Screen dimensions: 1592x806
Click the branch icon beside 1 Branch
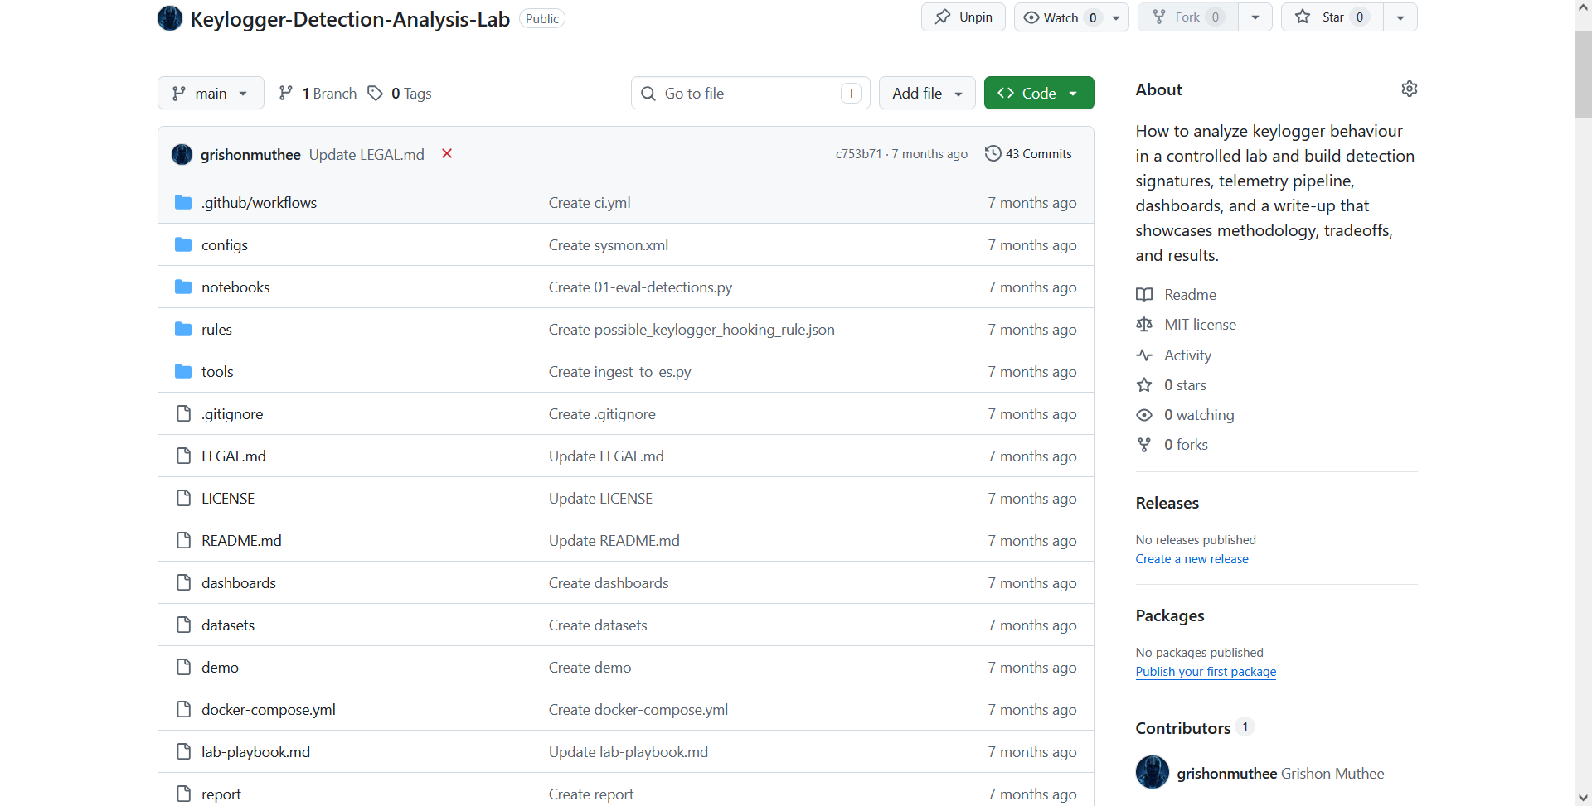click(286, 93)
